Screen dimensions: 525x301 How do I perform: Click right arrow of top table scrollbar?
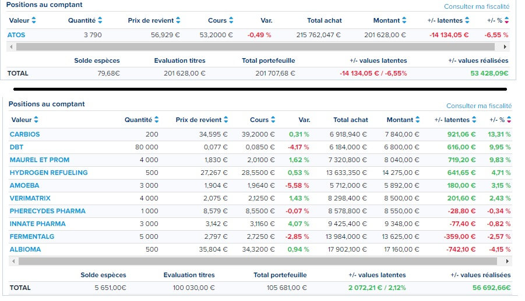pyautogui.click(x=505, y=46)
